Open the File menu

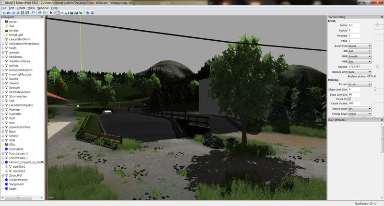pyautogui.click(x=4, y=8)
